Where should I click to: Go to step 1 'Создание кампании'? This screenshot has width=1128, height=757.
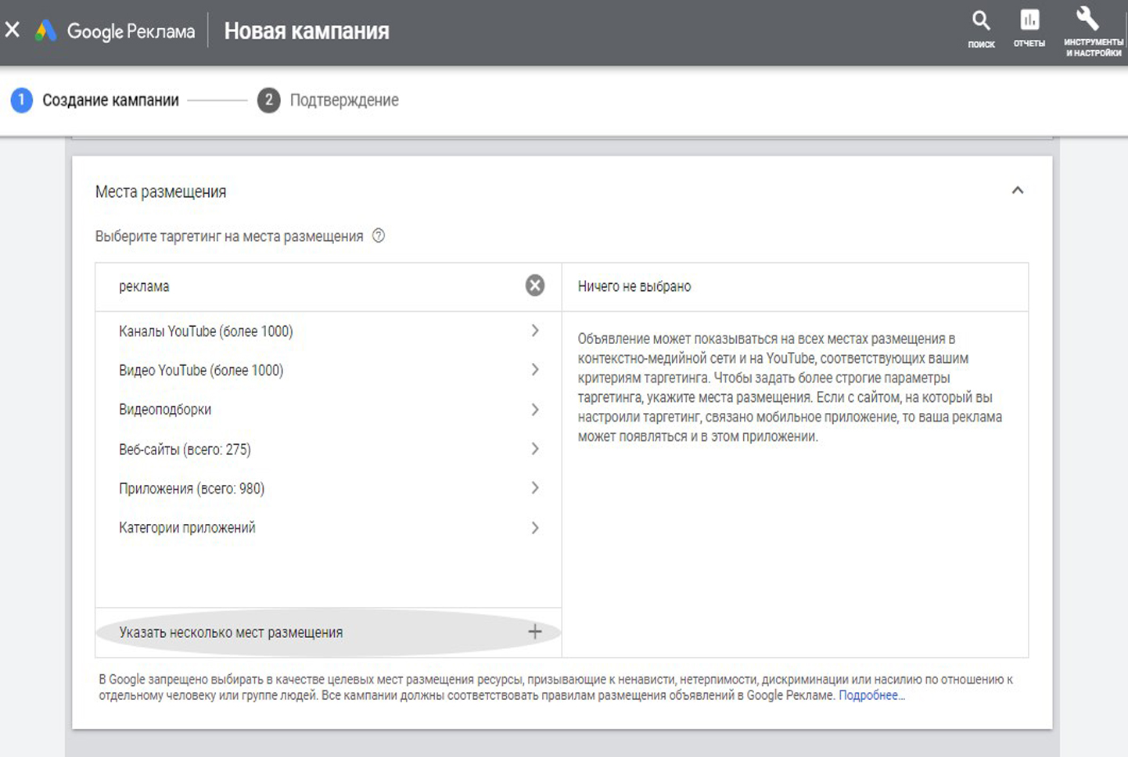point(110,100)
